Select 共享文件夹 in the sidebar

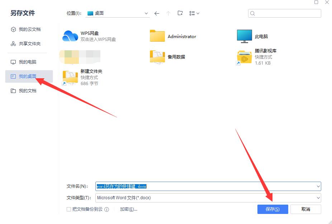tap(27, 43)
